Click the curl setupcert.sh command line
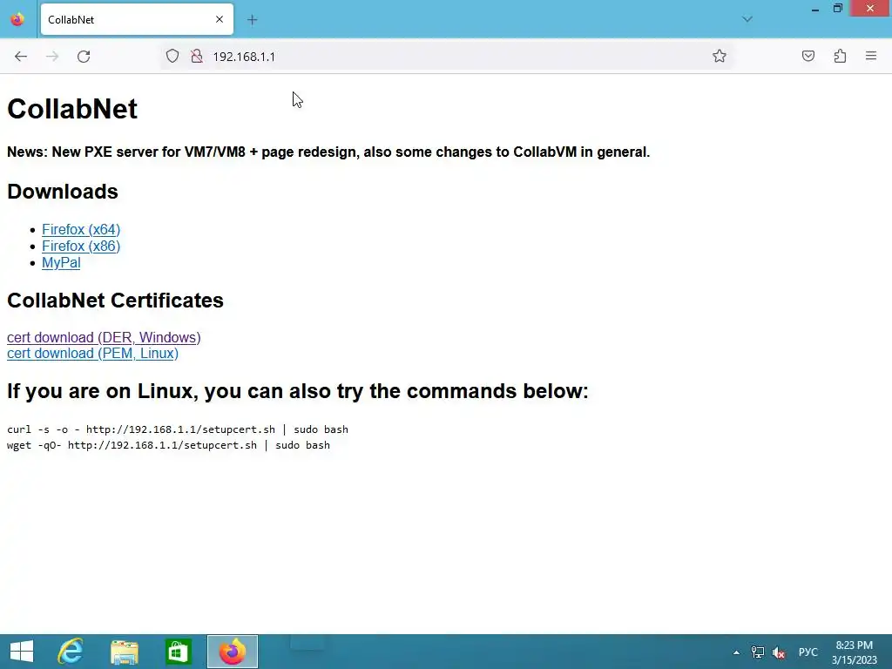 coord(178,429)
